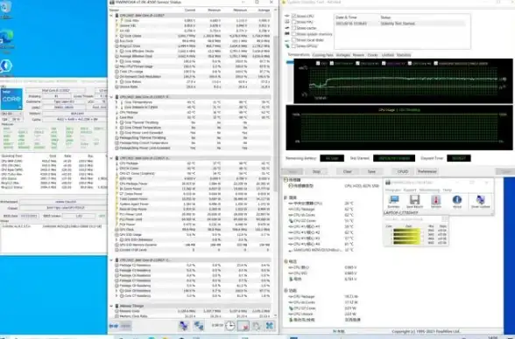Select the Bus Clock sensor row
Screen dimensions: 515x339
(192, 41)
